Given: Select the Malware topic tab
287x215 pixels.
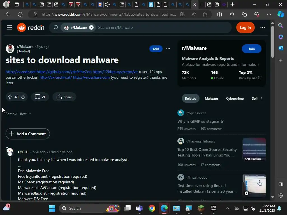Looking at the screenshot, I should (211, 98).
